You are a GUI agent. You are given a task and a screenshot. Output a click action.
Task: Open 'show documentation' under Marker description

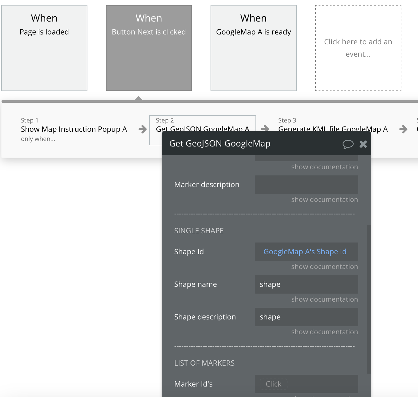coord(324,199)
